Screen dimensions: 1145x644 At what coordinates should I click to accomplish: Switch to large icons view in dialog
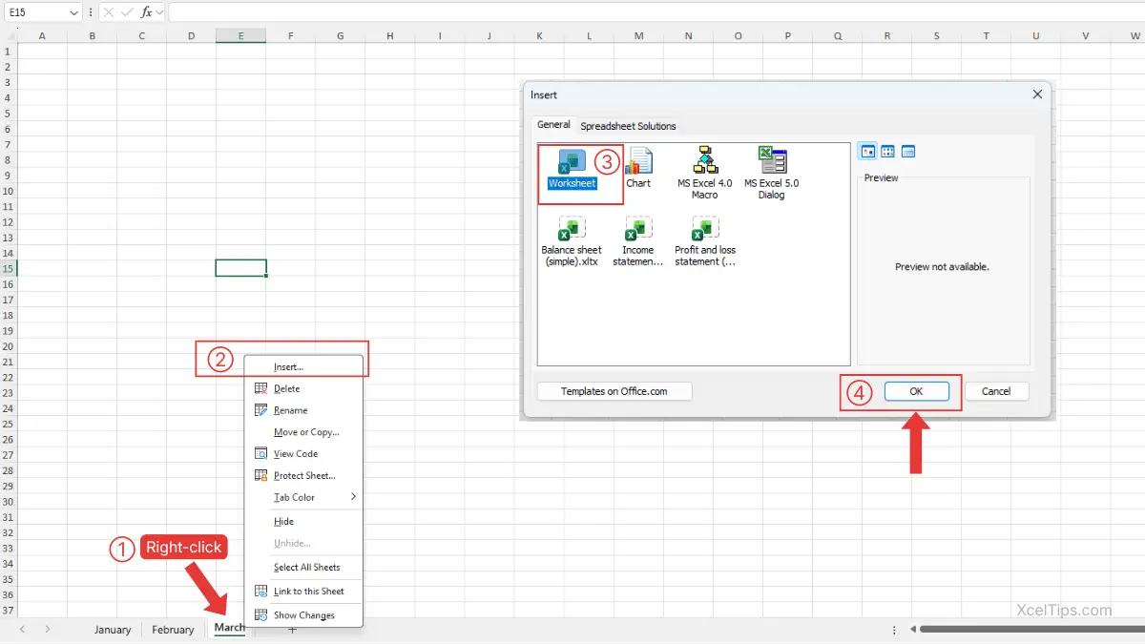(868, 152)
